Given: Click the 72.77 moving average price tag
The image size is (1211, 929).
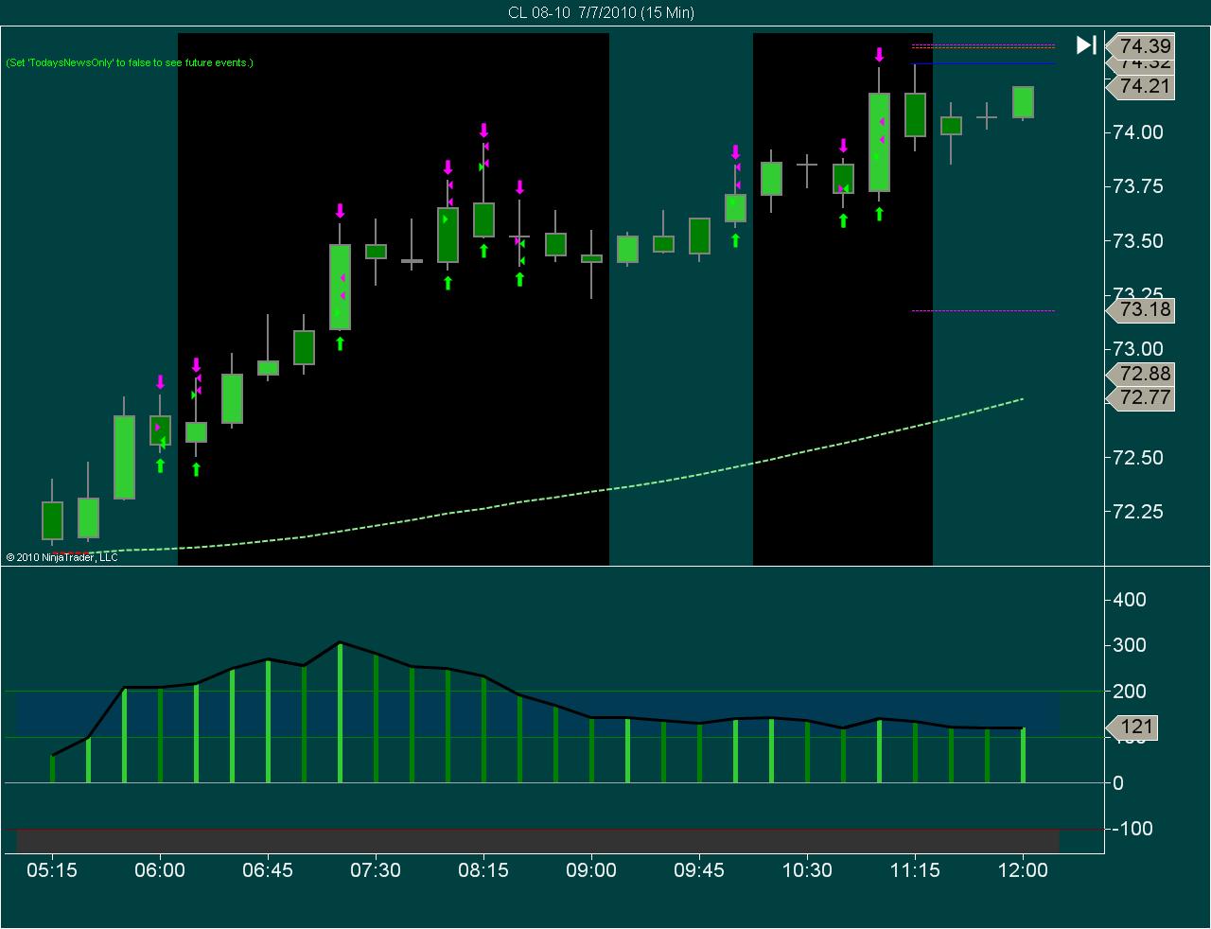Looking at the screenshot, I should (x=1140, y=397).
